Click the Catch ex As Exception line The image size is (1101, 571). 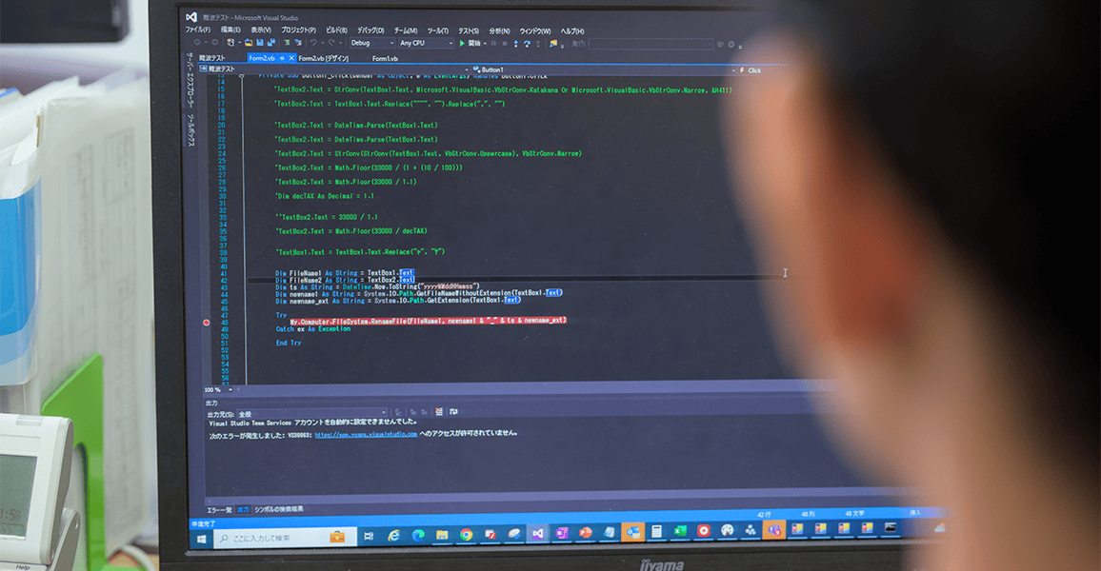coord(313,329)
